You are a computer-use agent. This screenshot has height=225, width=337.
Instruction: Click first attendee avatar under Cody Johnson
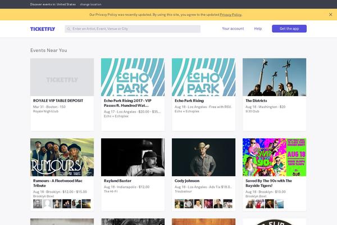[179, 204]
